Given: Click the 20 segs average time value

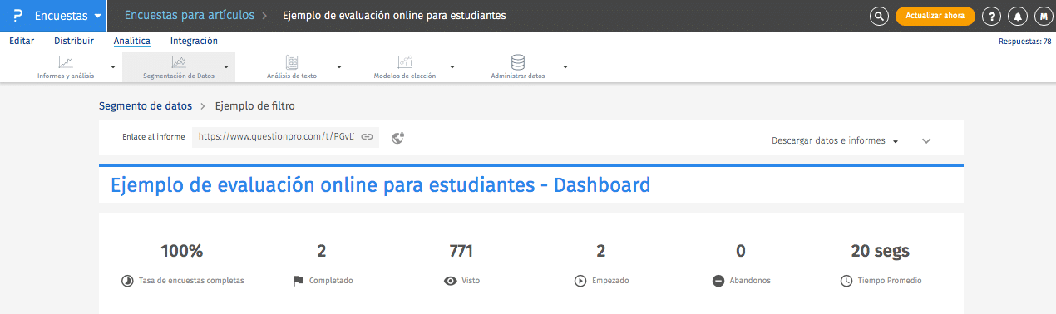Looking at the screenshot, I should click(881, 251).
